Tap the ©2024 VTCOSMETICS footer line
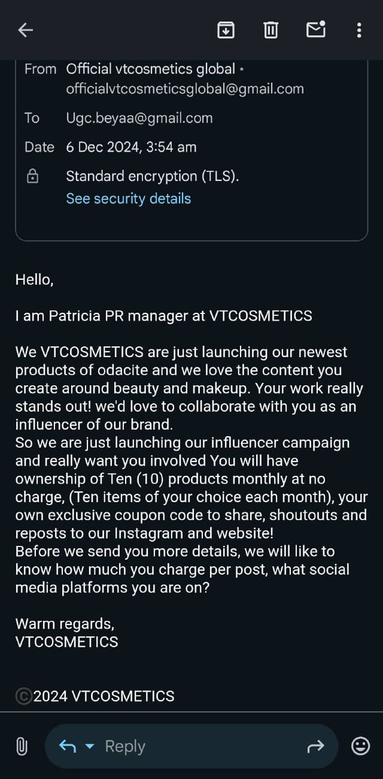The width and height of the screenshot is (383, 779). coord(95,696)
